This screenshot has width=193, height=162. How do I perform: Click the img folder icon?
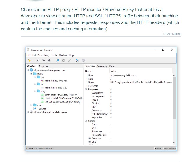(x=39, y=91)
